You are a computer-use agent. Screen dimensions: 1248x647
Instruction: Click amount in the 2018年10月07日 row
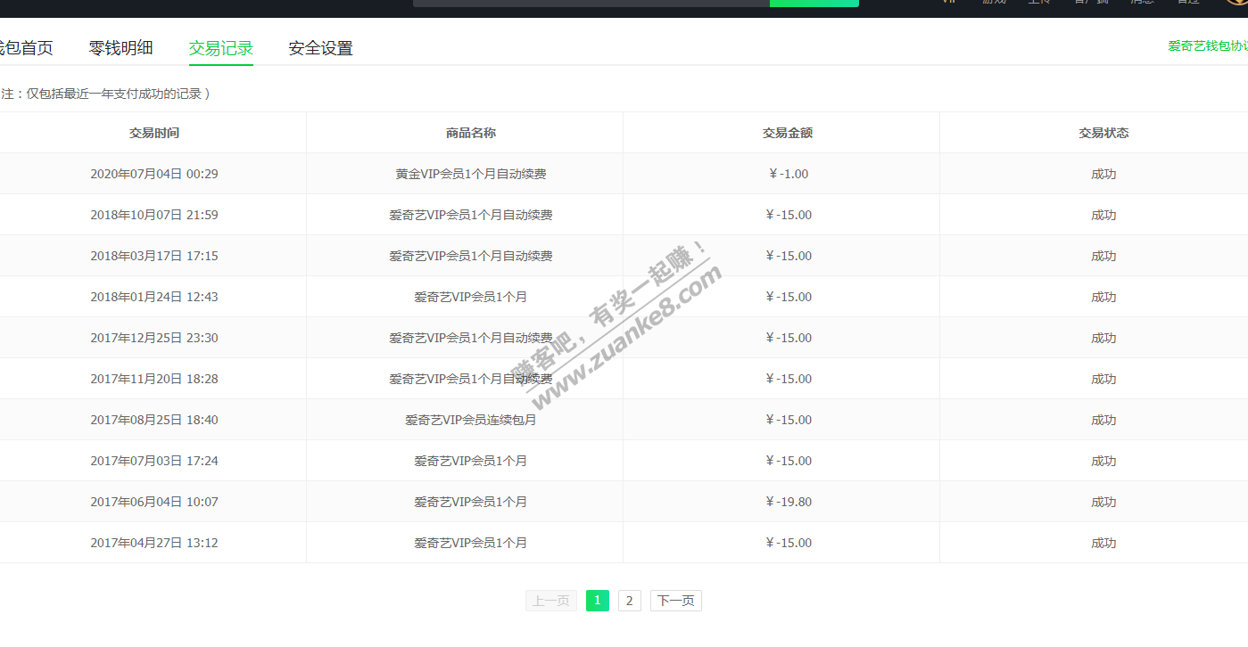point(788,215)
